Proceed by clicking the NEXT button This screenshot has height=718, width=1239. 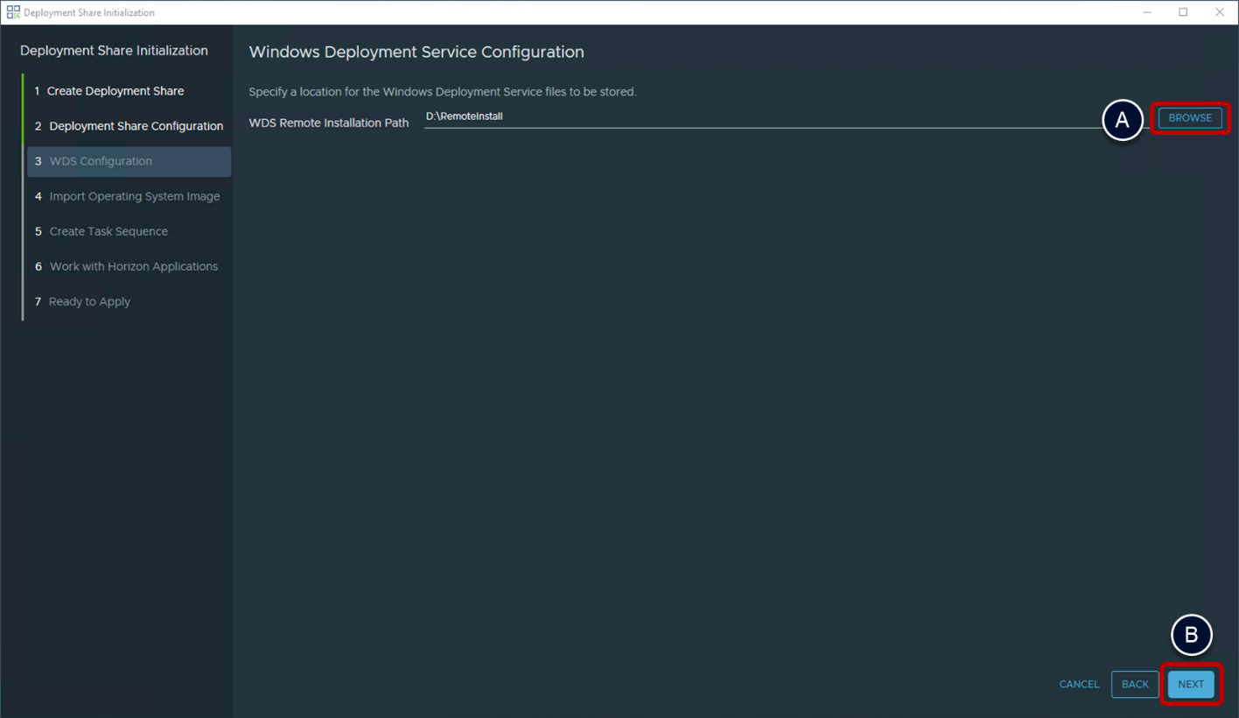click(x=1191, y=685)
